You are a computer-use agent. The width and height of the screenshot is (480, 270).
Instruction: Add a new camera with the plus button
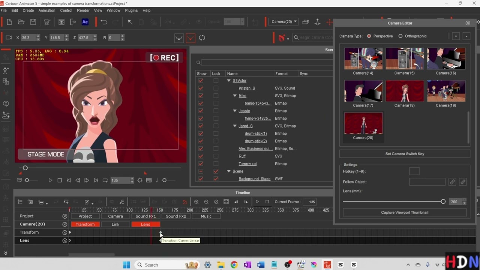(x=456, y=36)
